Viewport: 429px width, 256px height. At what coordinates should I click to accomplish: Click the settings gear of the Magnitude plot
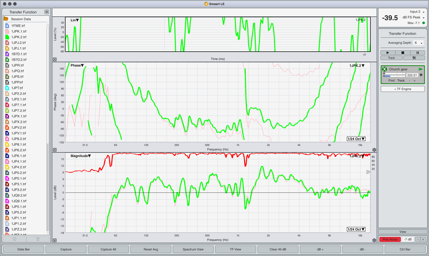pos(374,240)
